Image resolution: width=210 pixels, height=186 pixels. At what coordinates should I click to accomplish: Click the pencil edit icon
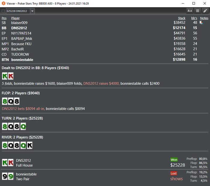coord(205,11)
